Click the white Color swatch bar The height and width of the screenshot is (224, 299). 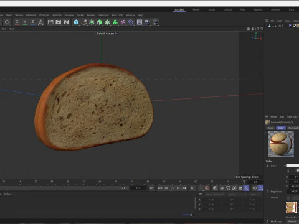coord(293,166)
